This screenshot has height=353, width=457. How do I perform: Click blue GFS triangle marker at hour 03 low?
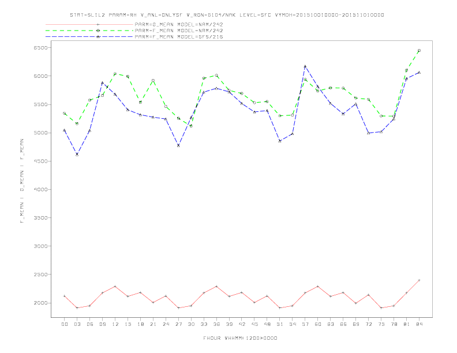tap(77, 155)
